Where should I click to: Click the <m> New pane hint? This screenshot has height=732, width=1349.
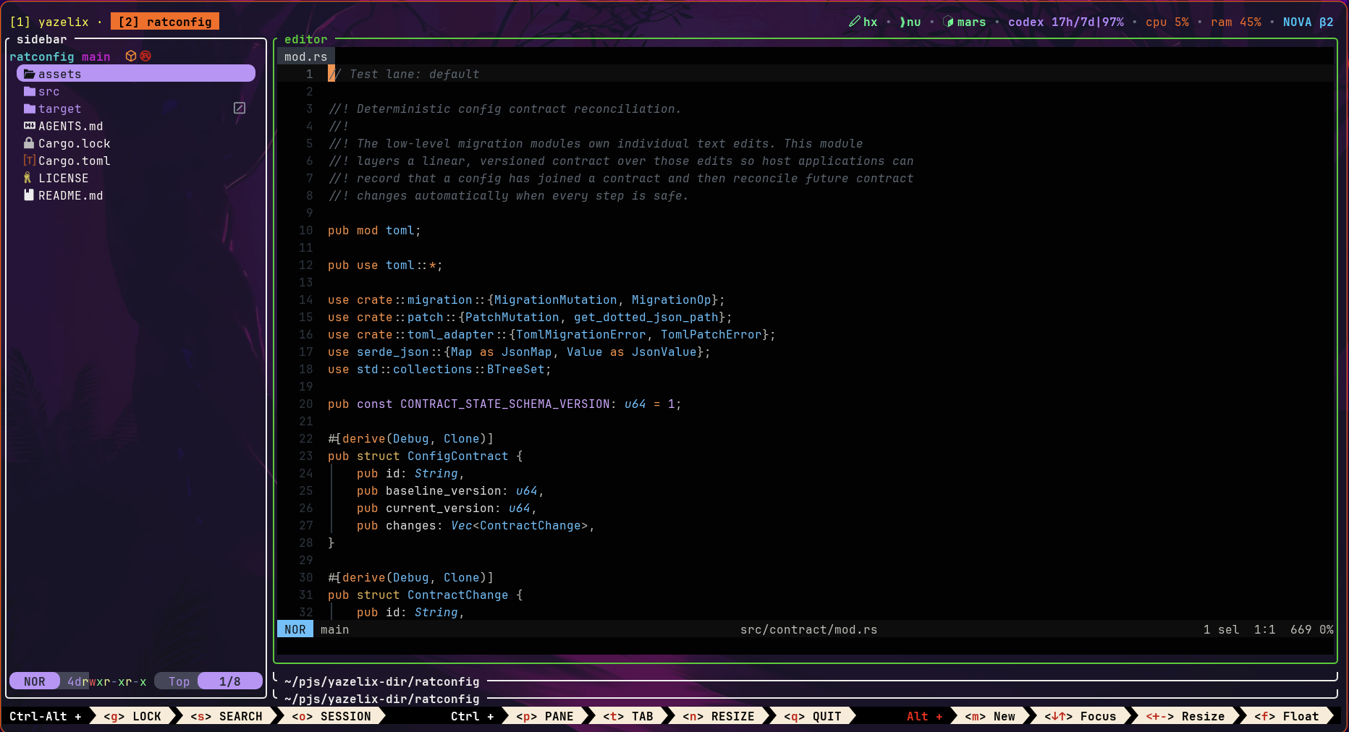coord(990,716)
